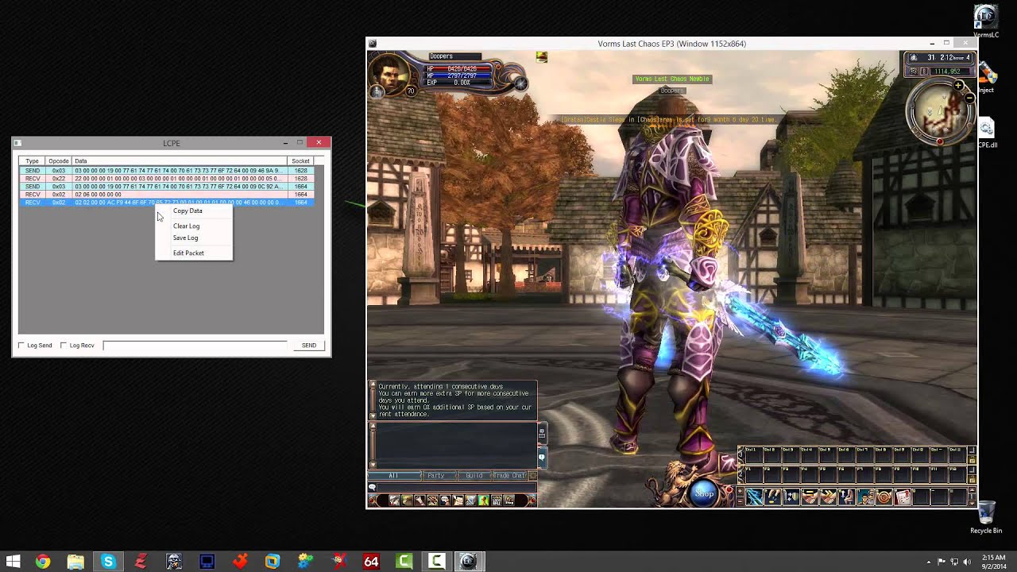The width and height of the screenshot is (1017, 572).
Task: Zoom in the minimap with plus button
Action: tap(958, 85)
